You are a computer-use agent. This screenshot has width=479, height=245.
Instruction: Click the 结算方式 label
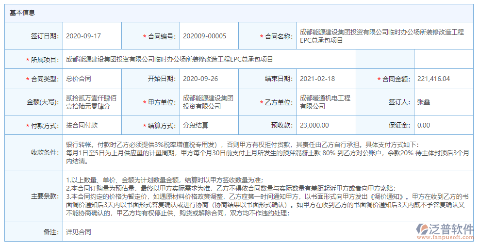click(159, 126)
